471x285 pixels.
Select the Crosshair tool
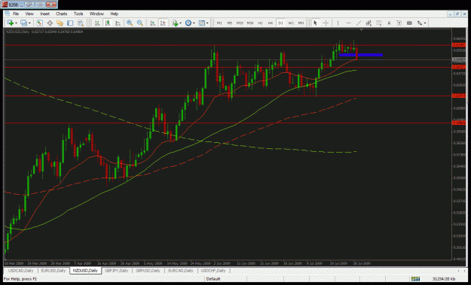(326, 23)
